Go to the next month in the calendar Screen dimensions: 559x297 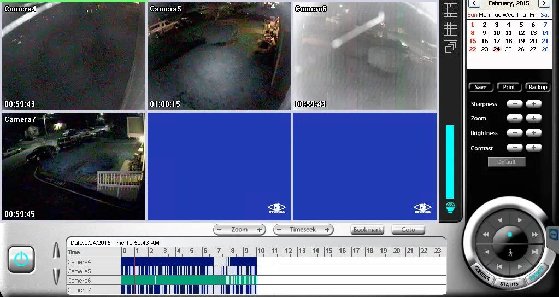tap(544, 3)
